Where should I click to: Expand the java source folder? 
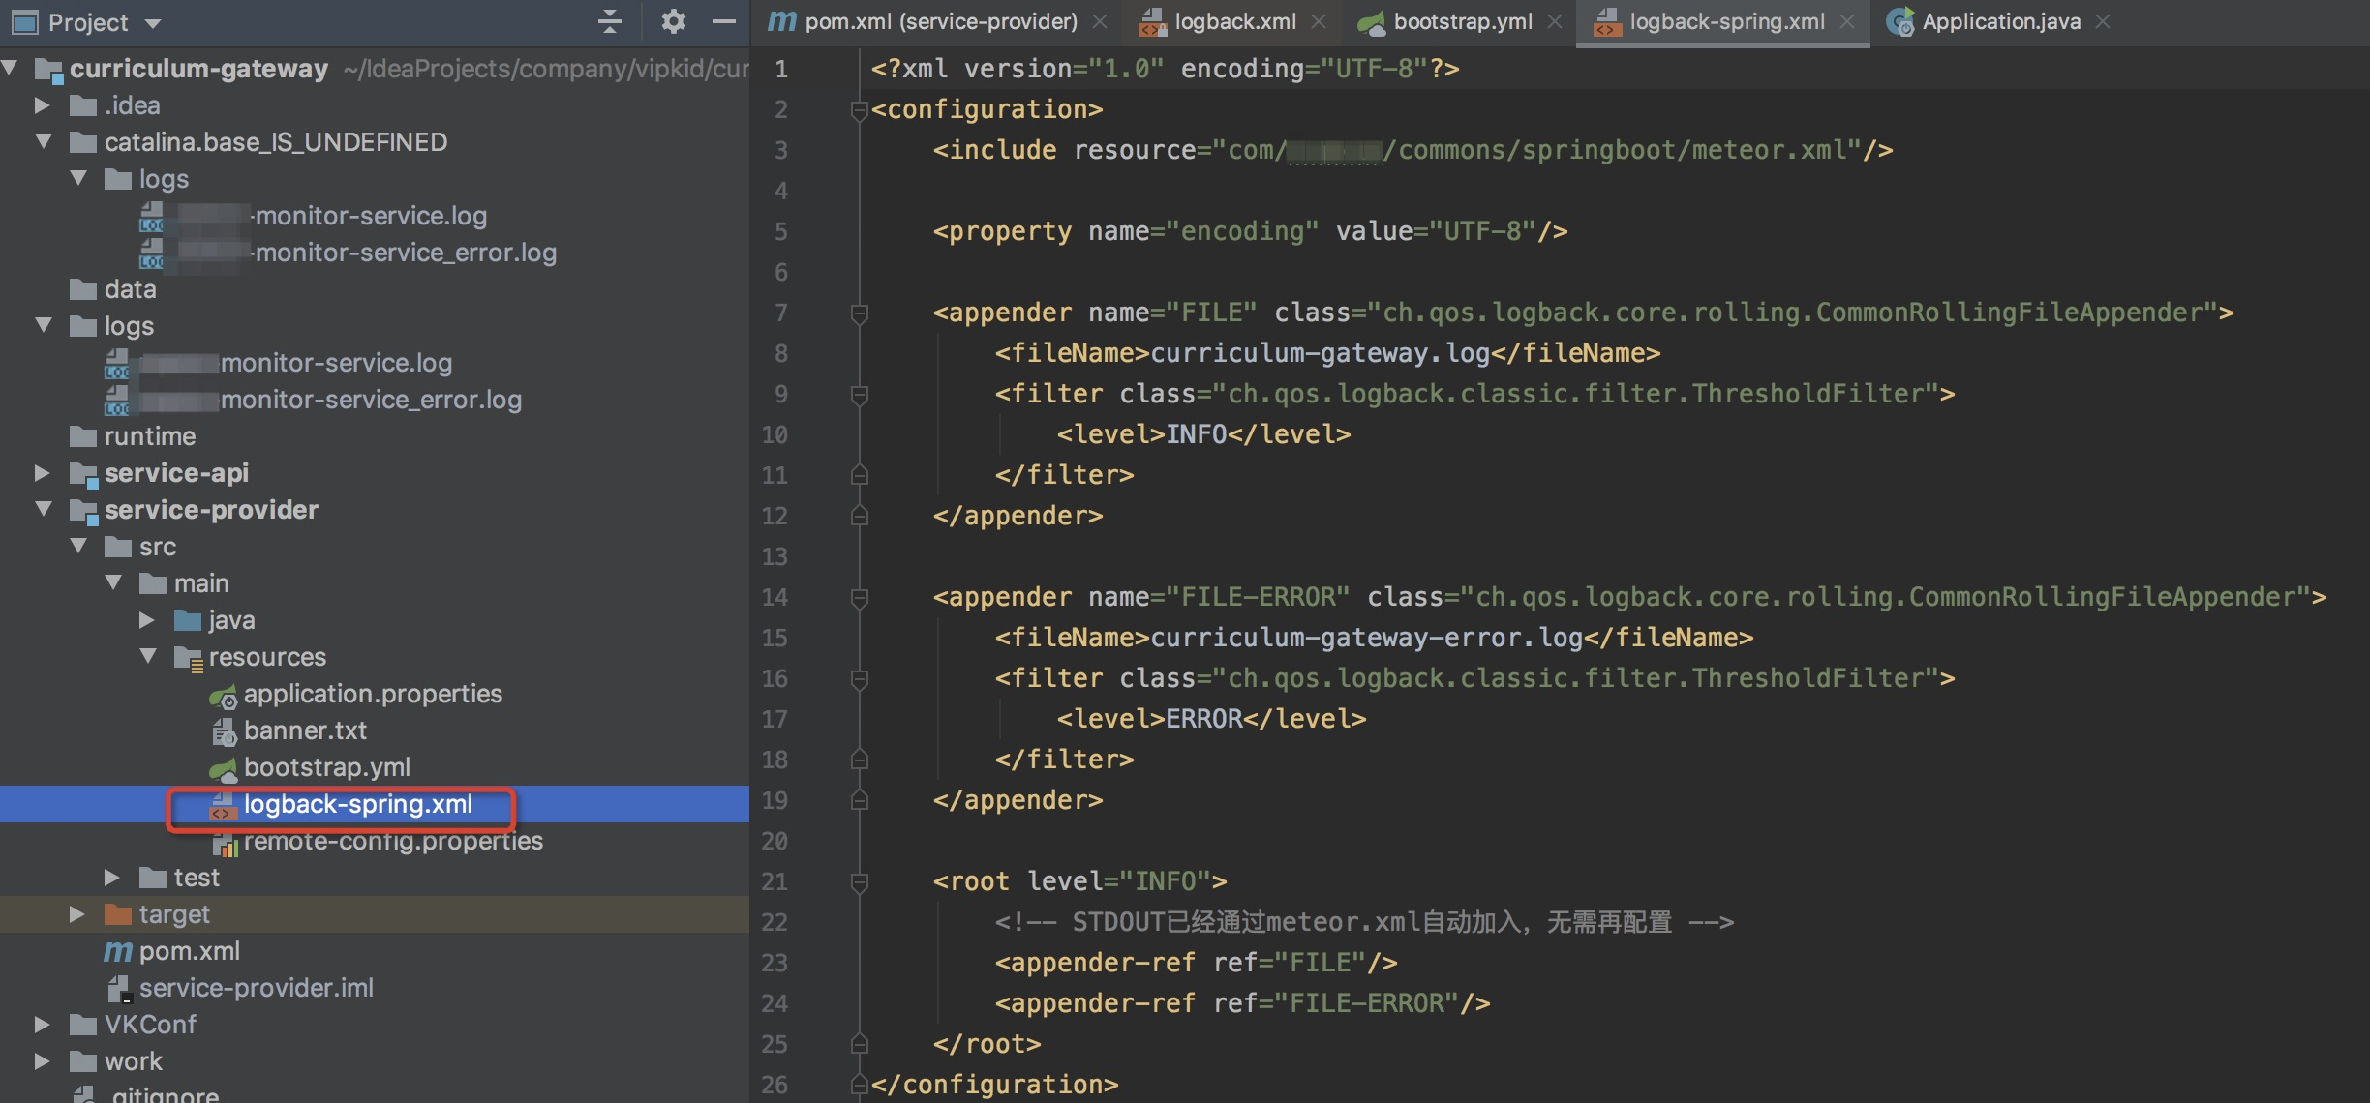(146, 619)
